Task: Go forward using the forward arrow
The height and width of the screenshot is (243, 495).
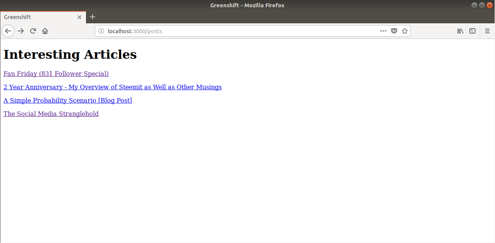Action: 21,31
